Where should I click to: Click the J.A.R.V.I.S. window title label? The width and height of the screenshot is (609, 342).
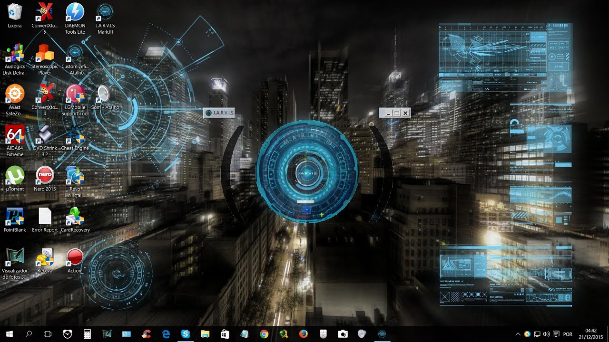223,113
